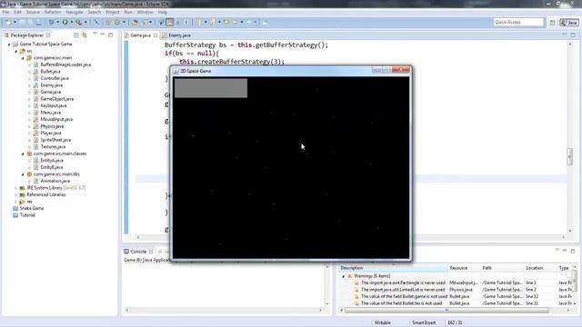Select EntityA.java in the tree
This screenshot has width=582, height=327.
pyautogui.click(x=52, y=161)
